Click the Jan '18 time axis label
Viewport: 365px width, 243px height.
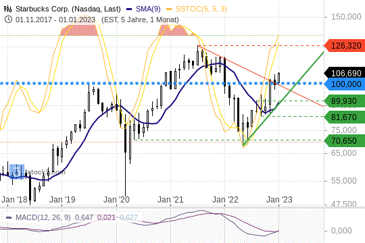(x=14, y=200)
